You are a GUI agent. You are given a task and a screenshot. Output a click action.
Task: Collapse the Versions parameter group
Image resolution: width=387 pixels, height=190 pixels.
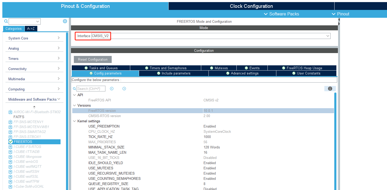point(75,105)
